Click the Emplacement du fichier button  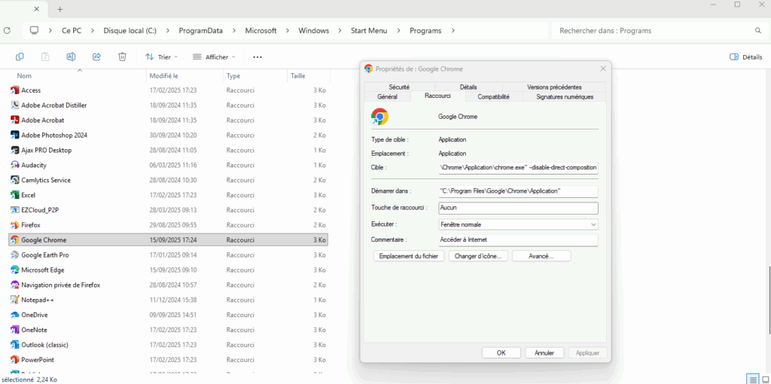coord(409,256)
